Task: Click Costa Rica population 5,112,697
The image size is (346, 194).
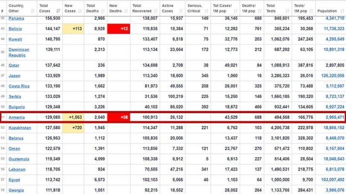Action: coord(335,86)
